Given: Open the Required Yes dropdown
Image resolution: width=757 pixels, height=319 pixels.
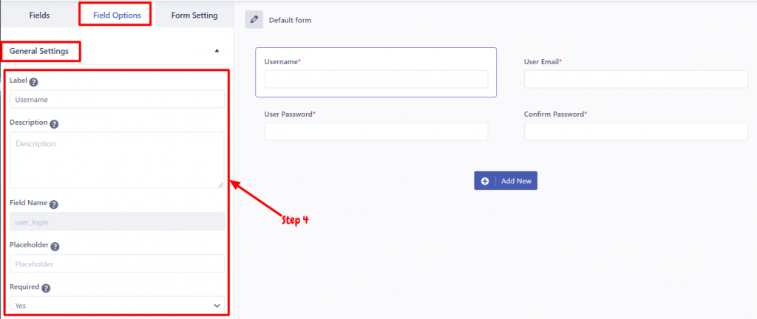Looking at the screenshot, I should [x=117, y=305].
